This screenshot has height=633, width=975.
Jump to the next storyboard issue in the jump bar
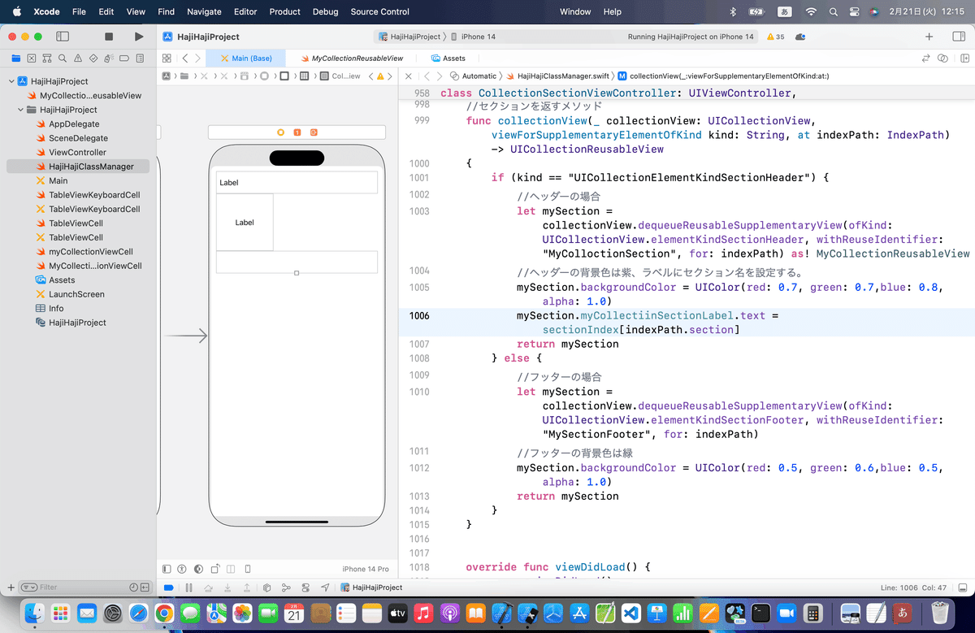(390, 76)
